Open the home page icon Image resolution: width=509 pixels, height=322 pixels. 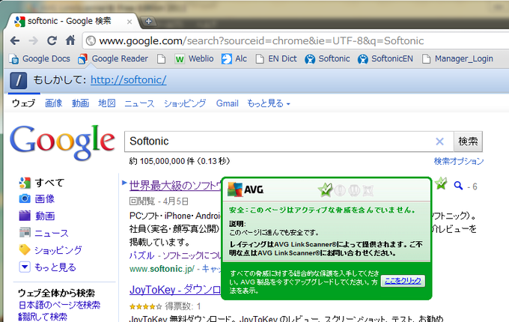[70, 40]
